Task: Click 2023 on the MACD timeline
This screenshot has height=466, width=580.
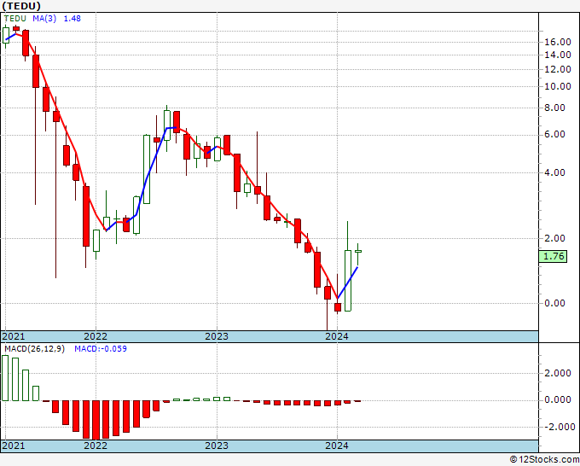Action: [x=217, y=446]
